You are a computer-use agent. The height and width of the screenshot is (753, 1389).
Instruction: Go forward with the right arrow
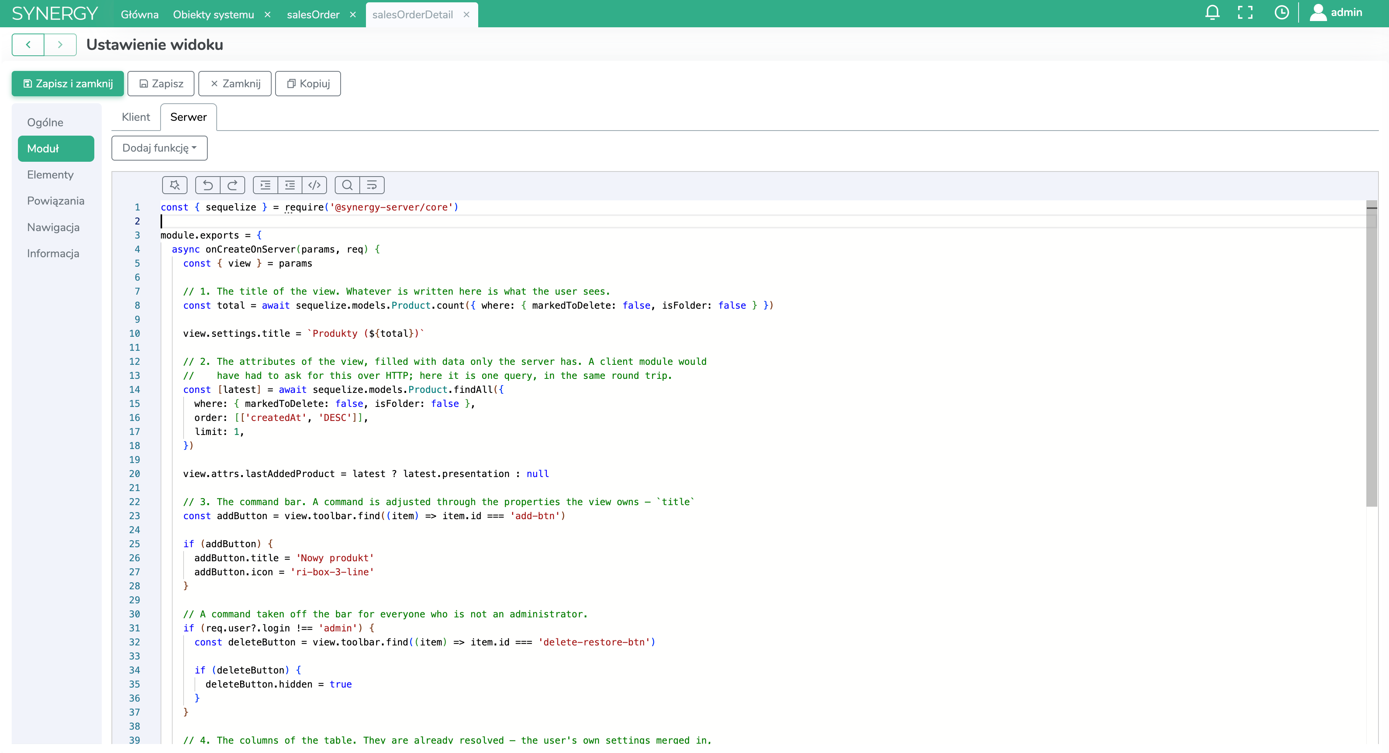[60, 45]
